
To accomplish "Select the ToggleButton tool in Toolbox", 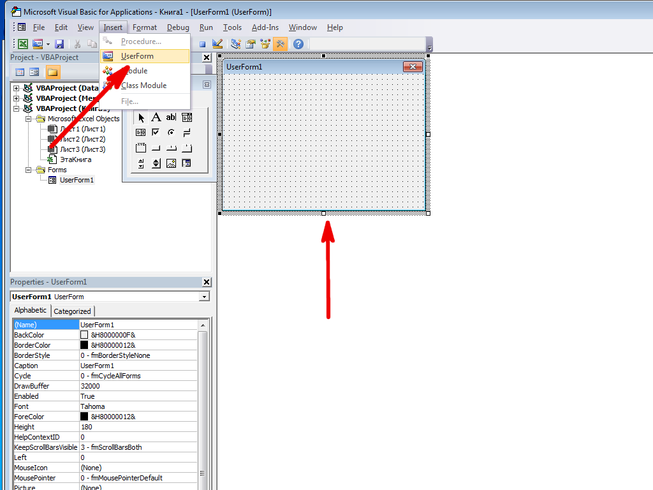I will pos(187,133).
